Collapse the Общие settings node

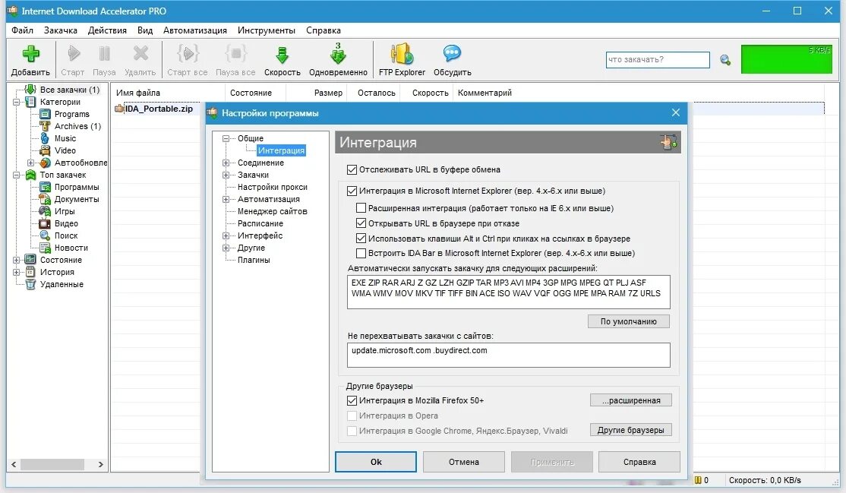tap(226, 138)
